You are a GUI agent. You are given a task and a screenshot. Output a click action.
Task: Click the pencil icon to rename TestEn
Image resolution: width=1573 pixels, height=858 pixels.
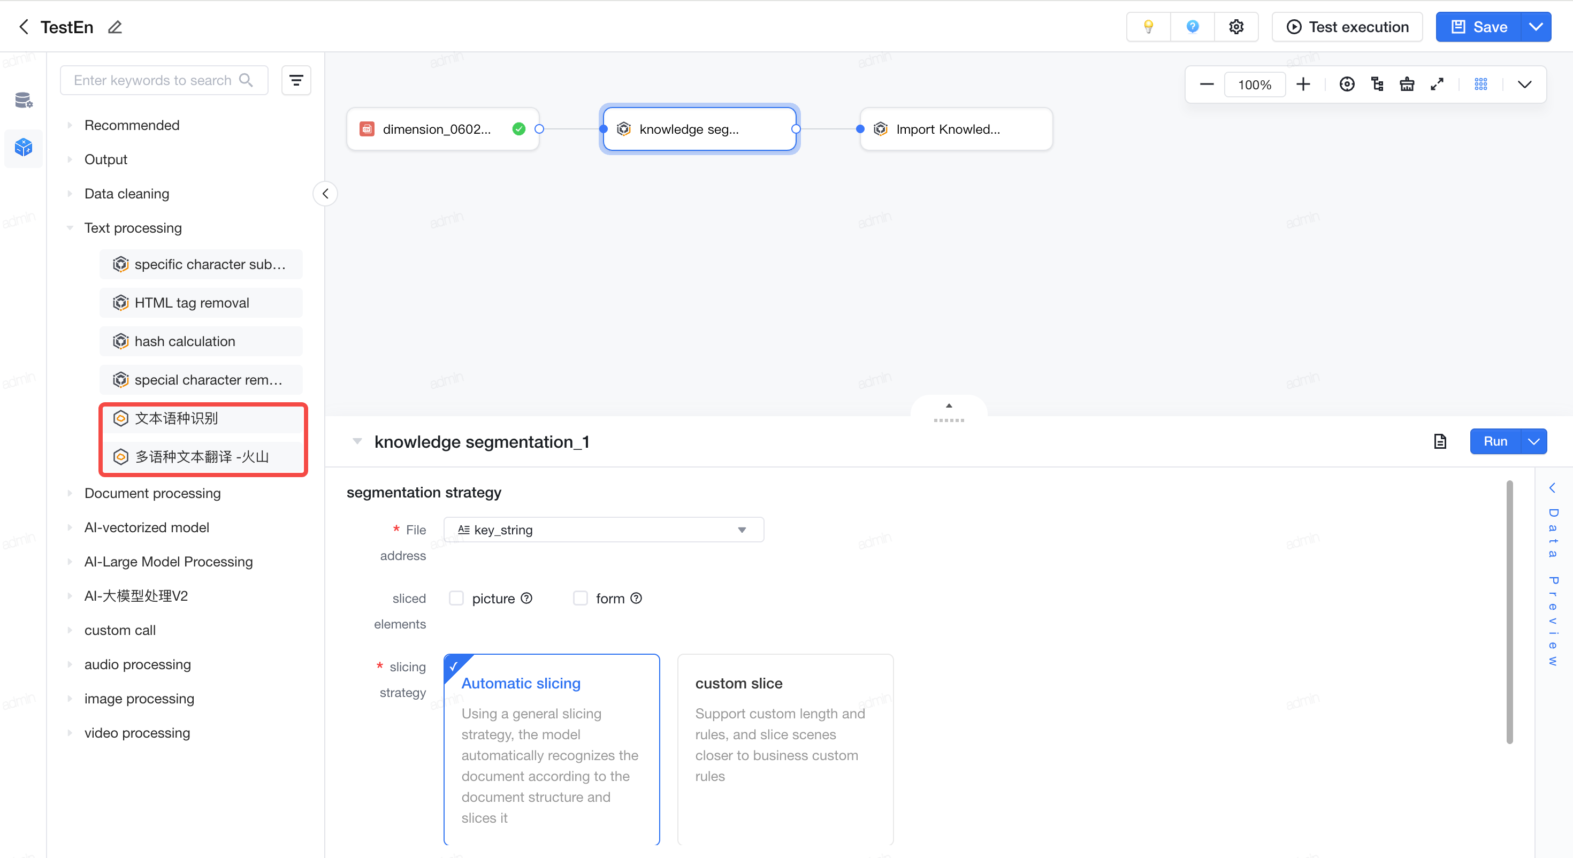click(x=115, y=27)
